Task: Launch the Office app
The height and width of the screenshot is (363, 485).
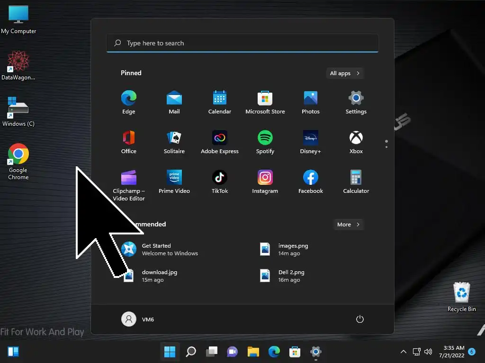Action: (x=129, y=142)
